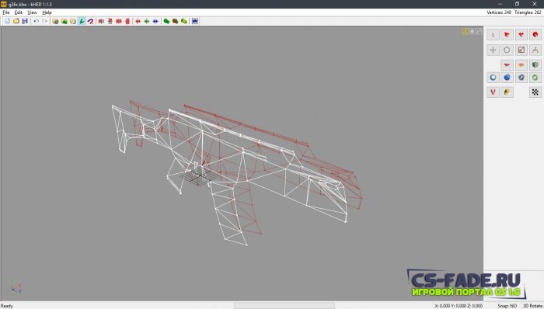Select the rotate tool with circle icon
Screen dimensions: 544x309
[x=507, y=50]
